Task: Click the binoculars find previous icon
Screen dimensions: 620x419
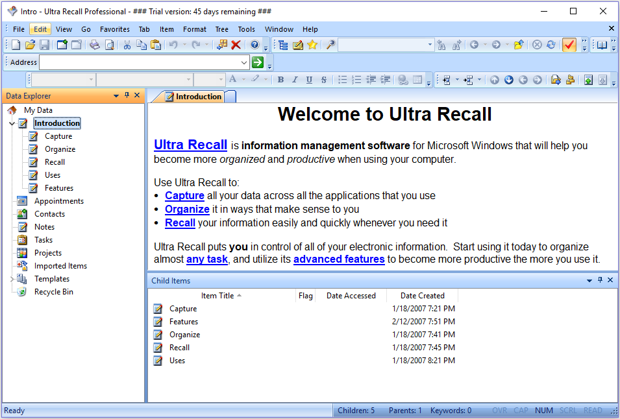Action: tap(441, 45)
